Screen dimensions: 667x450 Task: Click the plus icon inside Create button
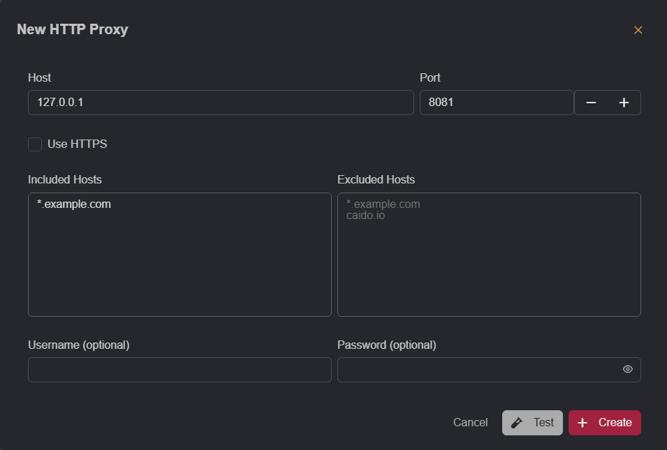582,422
